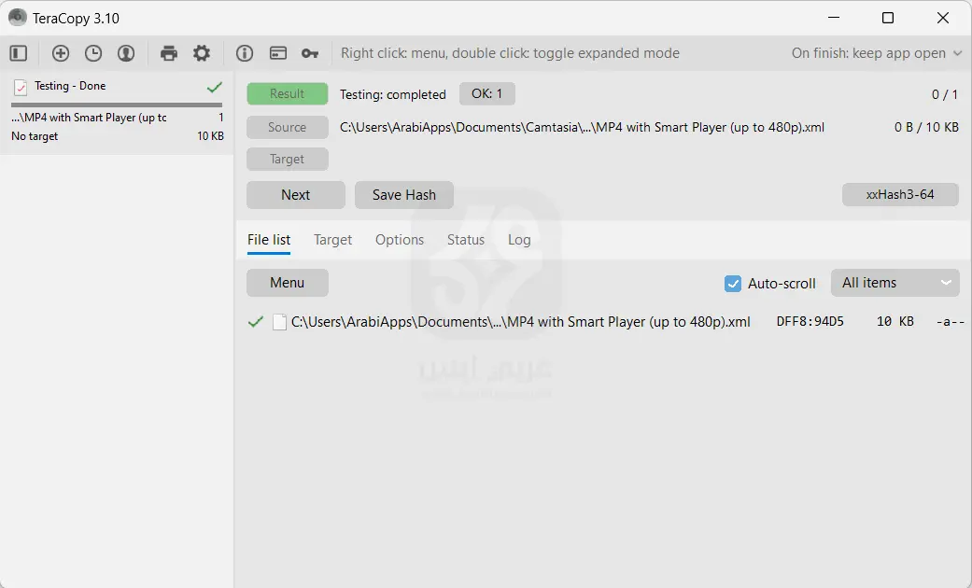Open settings with the gear icon
The height and width of the screenshot is (588, 972).
point(202,53)
